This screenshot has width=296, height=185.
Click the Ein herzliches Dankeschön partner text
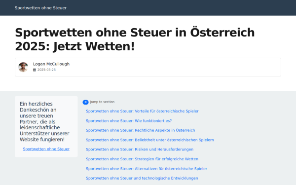(44, 121)
